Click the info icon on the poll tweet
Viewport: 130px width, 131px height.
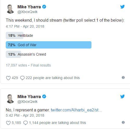coord(123,78)
